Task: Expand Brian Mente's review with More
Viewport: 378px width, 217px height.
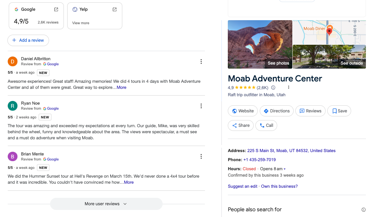Action: 129,182
